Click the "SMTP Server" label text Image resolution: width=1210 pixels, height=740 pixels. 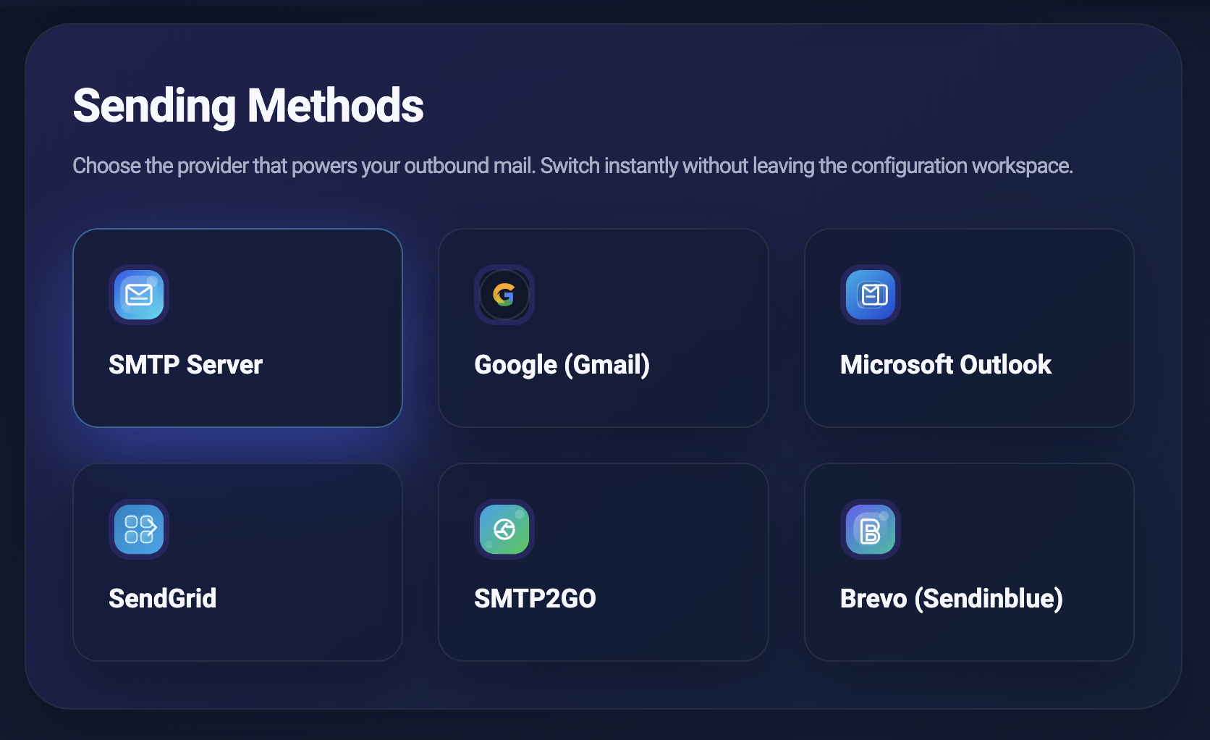185,365
